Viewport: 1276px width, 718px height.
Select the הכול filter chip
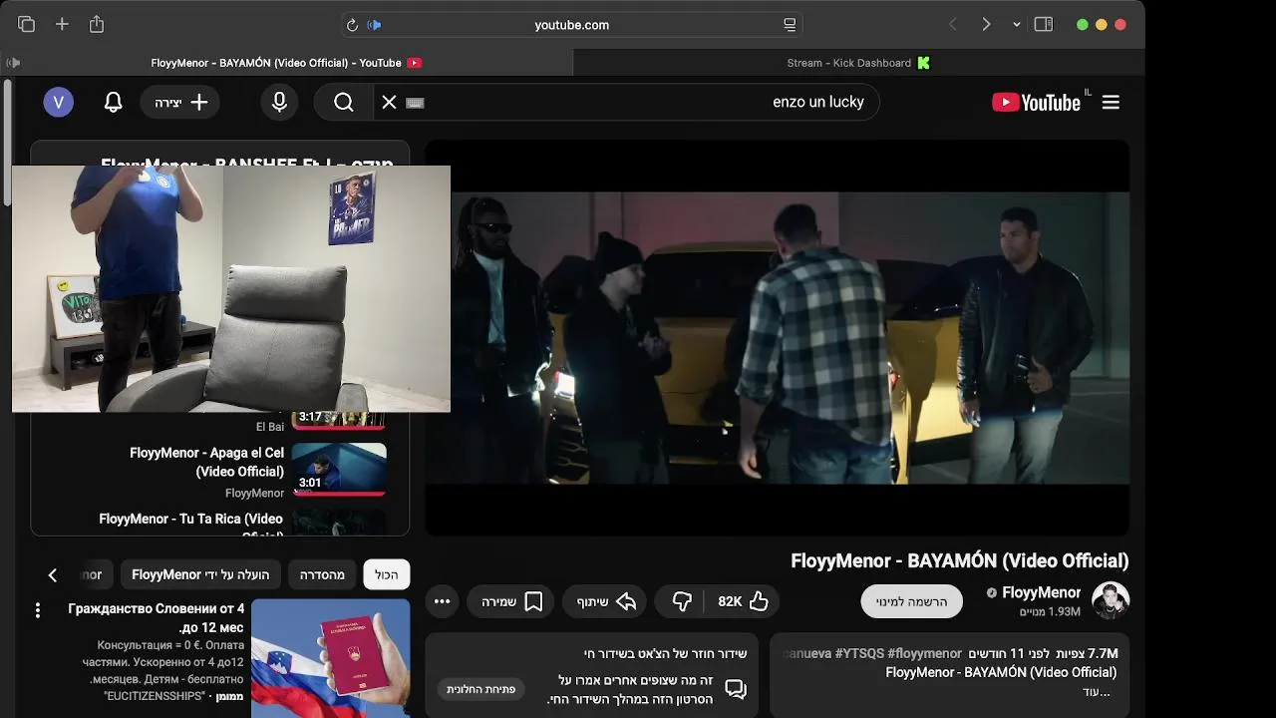387,574
